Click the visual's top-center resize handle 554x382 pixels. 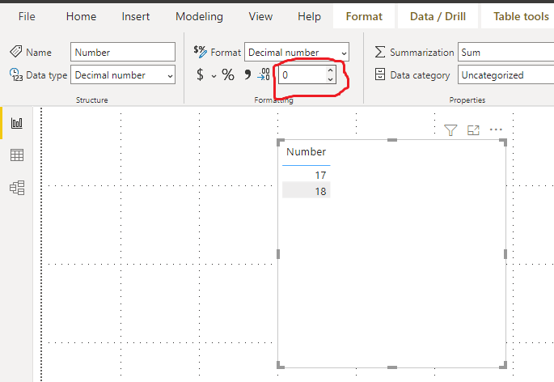[392, 140]
